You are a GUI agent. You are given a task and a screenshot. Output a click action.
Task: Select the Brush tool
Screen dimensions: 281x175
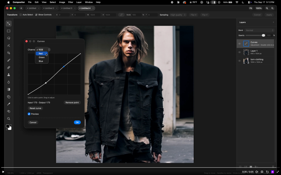9,60
